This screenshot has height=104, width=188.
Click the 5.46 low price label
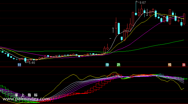click(x=32, y=63)
